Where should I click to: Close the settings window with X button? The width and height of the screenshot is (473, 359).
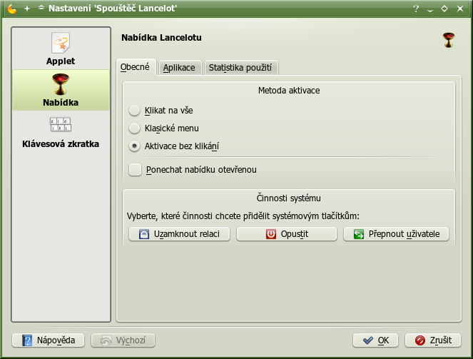coord(460,9)
